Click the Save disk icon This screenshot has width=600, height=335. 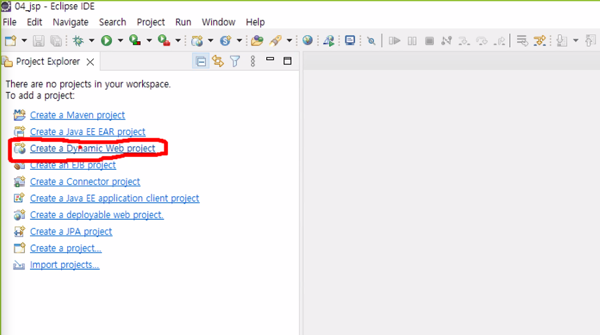click(x=38, y=40)
